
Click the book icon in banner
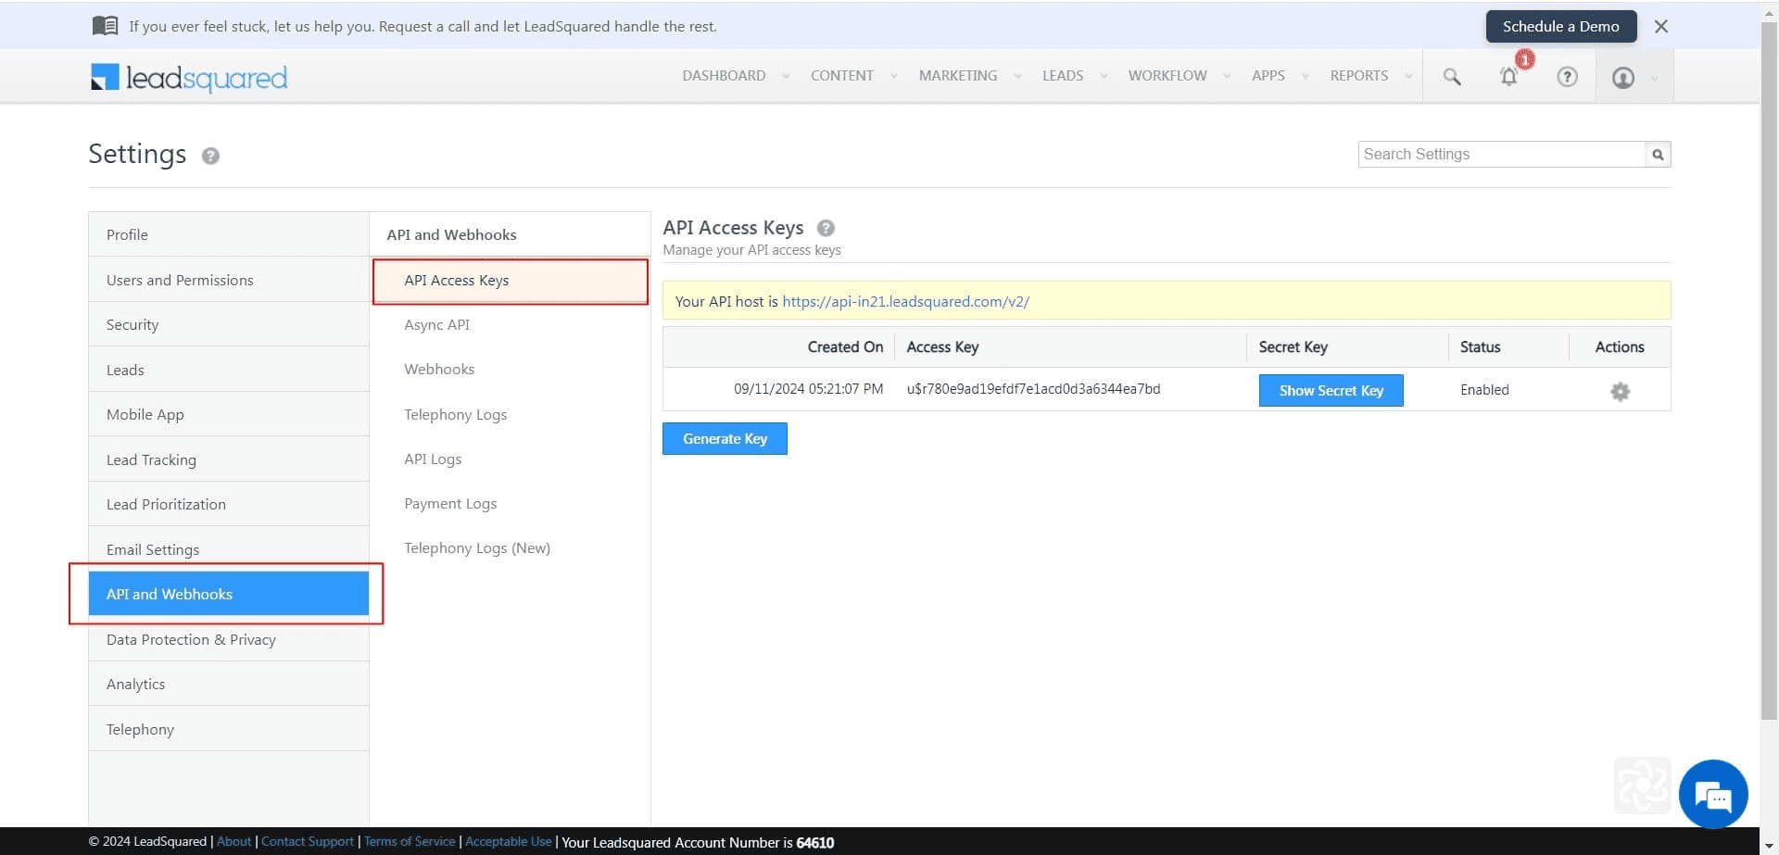point(105,26)
